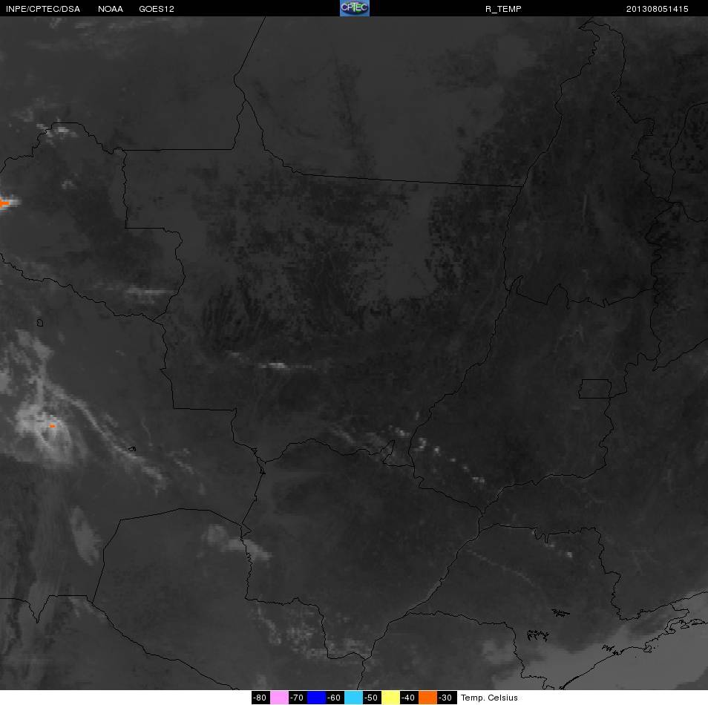The height and width of the screenshot is (705, 708).
Task: Click the CPTEC logo in header
Action: [x=355, y=8]
